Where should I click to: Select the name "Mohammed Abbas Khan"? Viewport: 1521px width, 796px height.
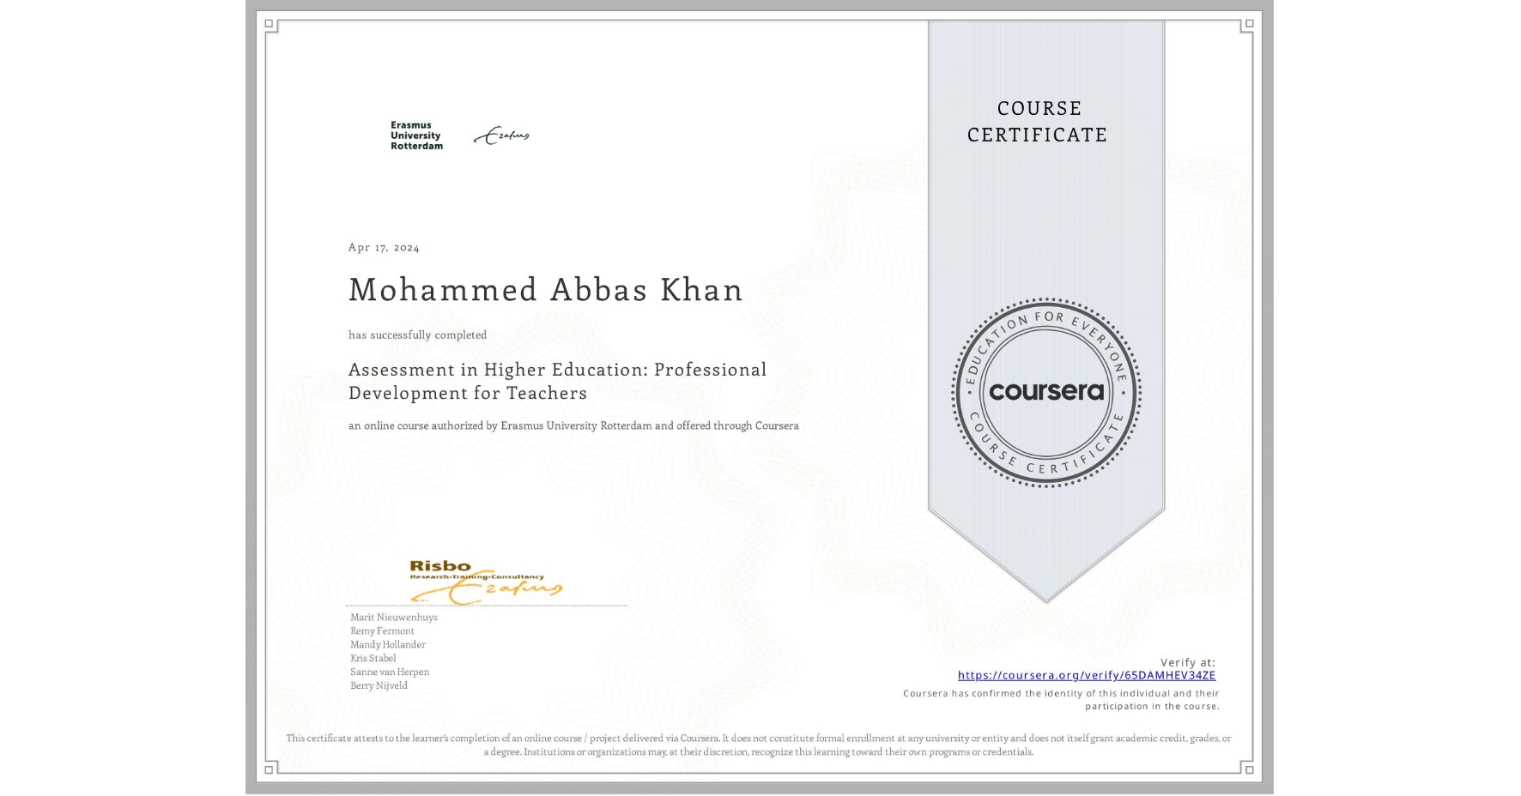546,289
